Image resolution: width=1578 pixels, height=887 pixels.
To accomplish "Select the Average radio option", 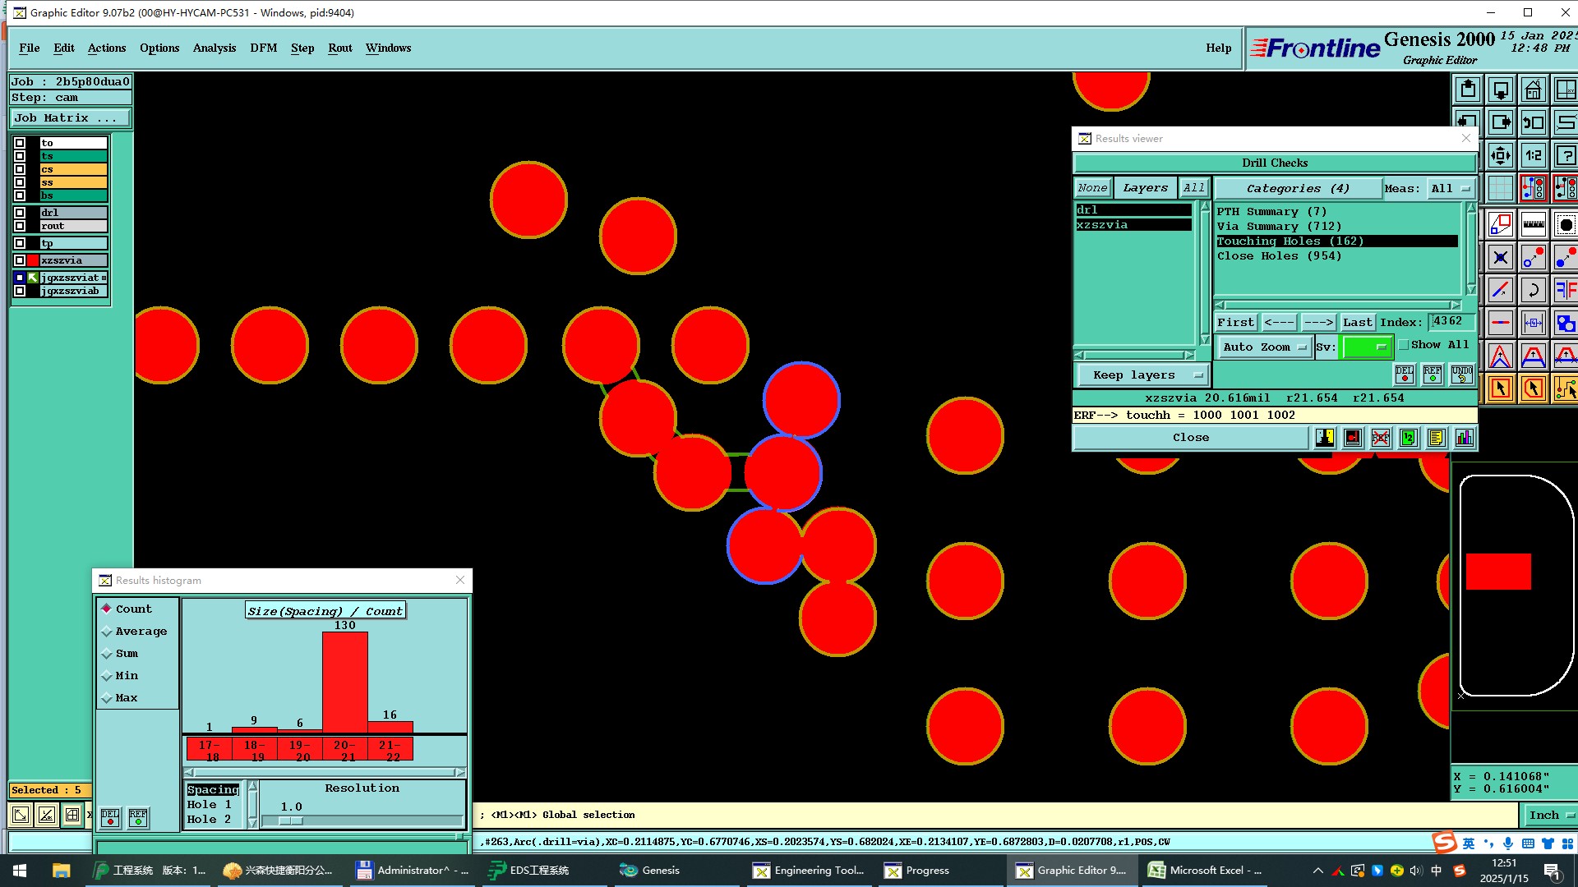I will pos(107,632).
